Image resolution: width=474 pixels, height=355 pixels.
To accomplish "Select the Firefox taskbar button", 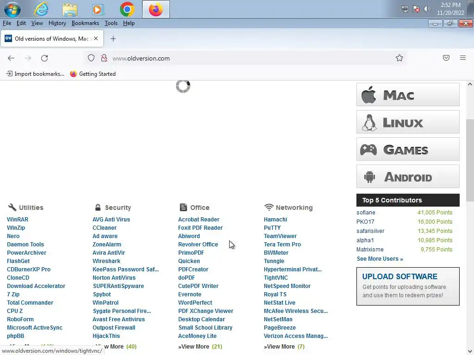I will [156, 9].
